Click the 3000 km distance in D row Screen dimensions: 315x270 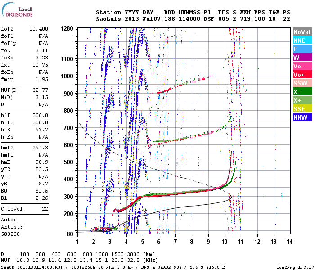point(133,254)
